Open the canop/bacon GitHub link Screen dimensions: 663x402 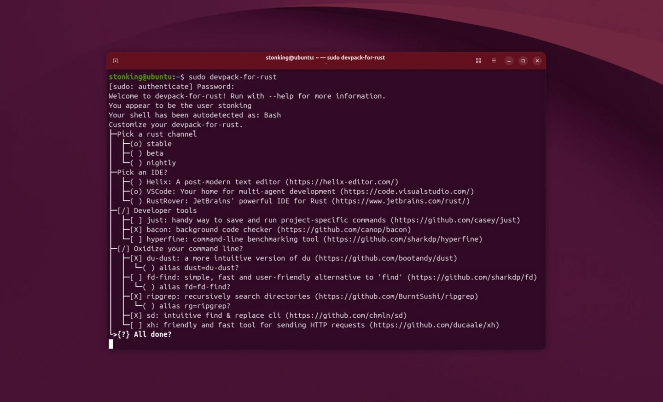[x=344, y=230]
